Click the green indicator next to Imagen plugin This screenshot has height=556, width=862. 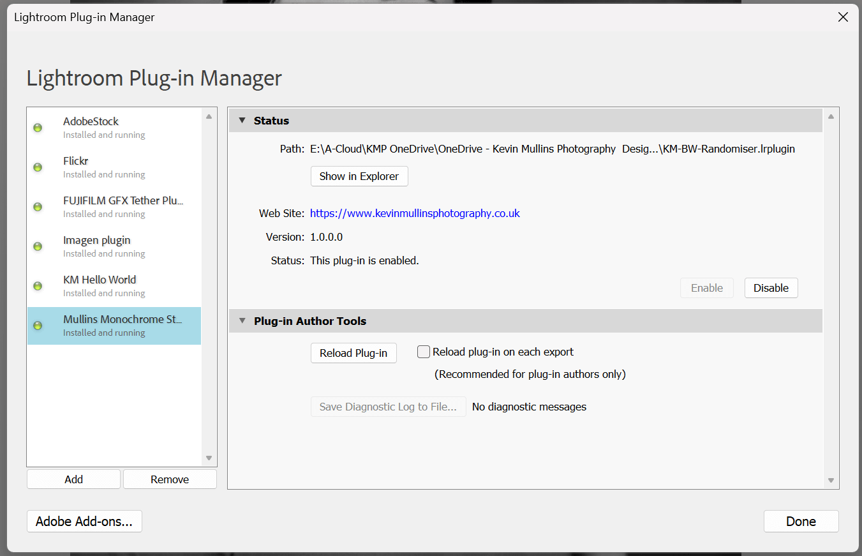pos(38,246)
